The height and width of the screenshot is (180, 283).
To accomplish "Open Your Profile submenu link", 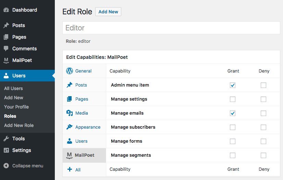I will click(x=16, y=107).
